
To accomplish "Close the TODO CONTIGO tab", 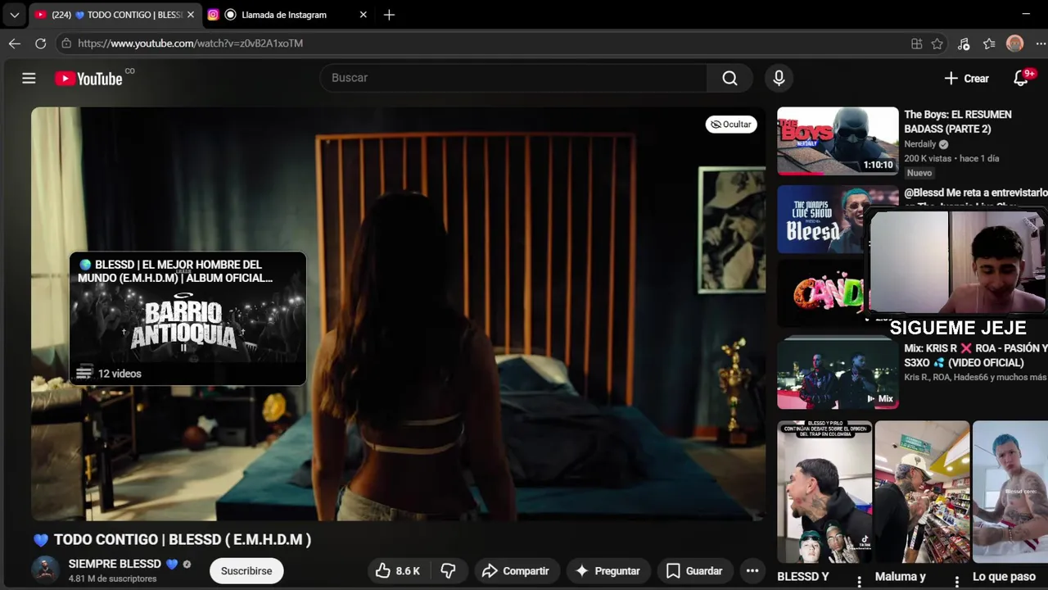I will [x=191, y=15].
